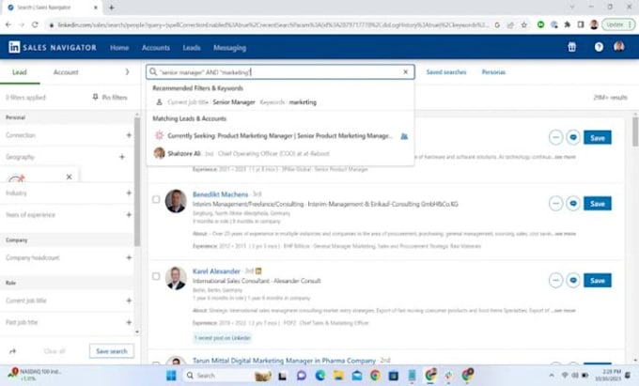Open browser extensions puzzle icon
This screenshot has width=639, height=386.
[568, 24]
